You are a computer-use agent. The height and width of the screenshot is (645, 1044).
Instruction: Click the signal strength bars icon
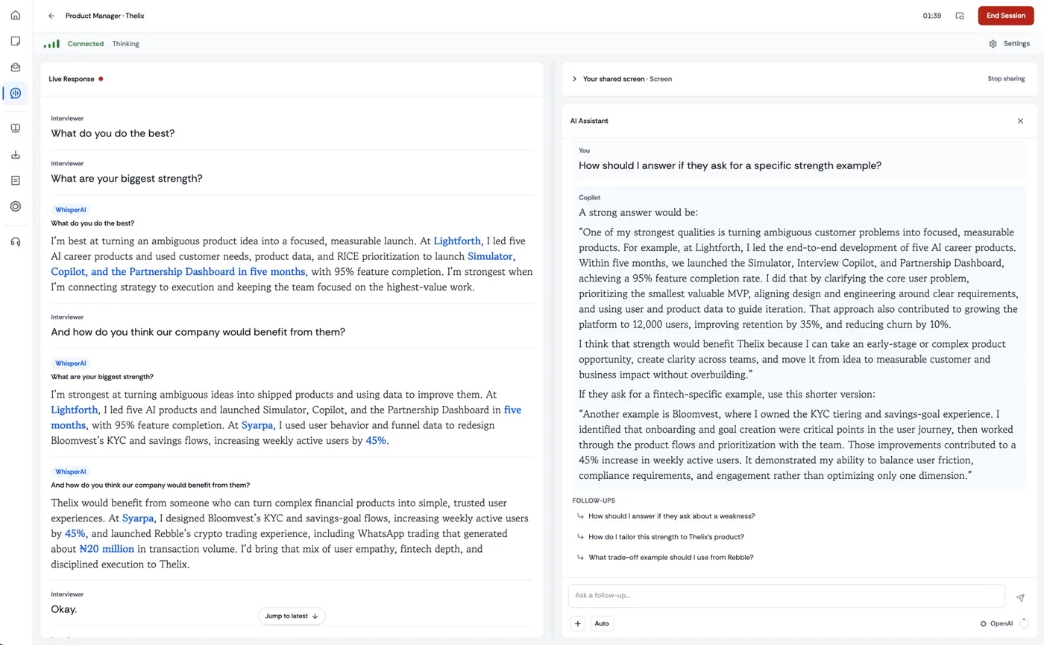(51, 44)
